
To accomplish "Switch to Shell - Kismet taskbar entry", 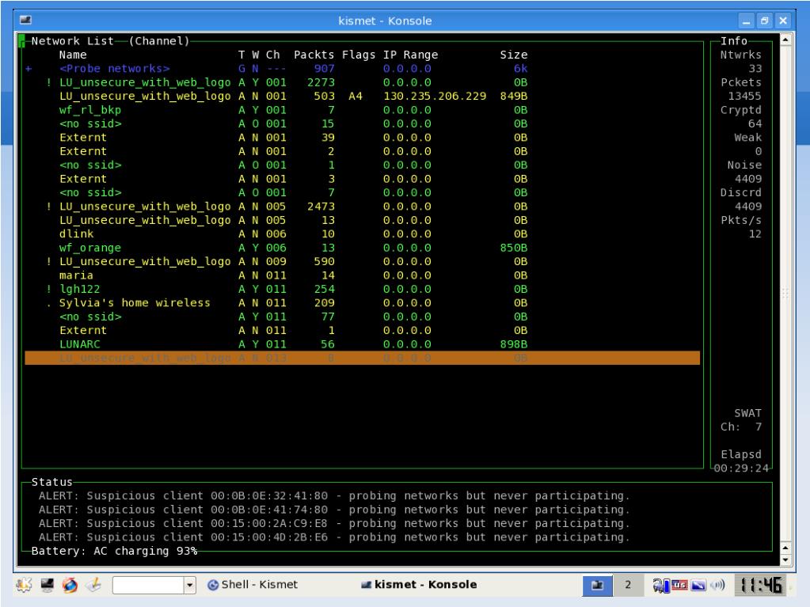I will click(253, 584).
